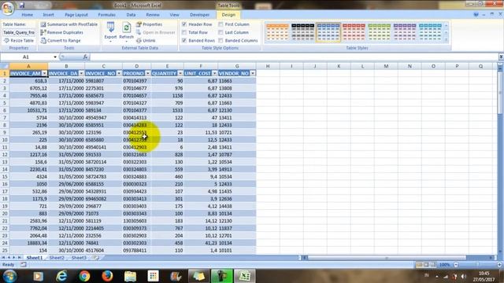Click Convert to Range tool

(x=61, y=41)
